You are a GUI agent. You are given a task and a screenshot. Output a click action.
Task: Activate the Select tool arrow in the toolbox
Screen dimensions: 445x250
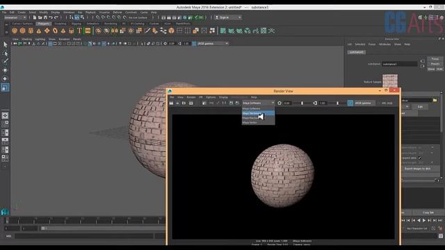tap(5, 44)
